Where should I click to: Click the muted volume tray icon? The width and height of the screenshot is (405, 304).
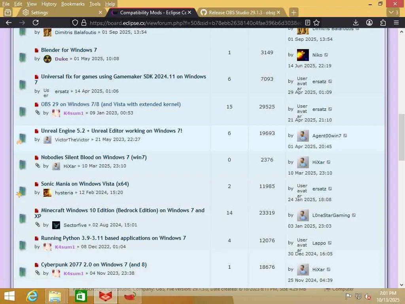pos(368,296)
